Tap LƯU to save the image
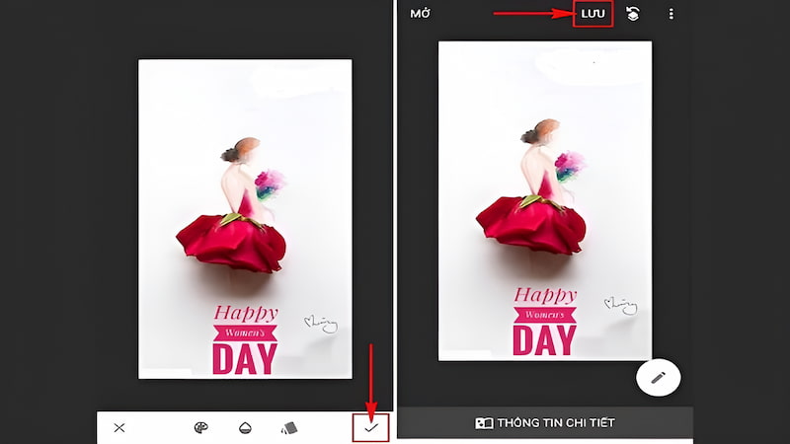This screenshot has height=444, width=790. (593, 14)
